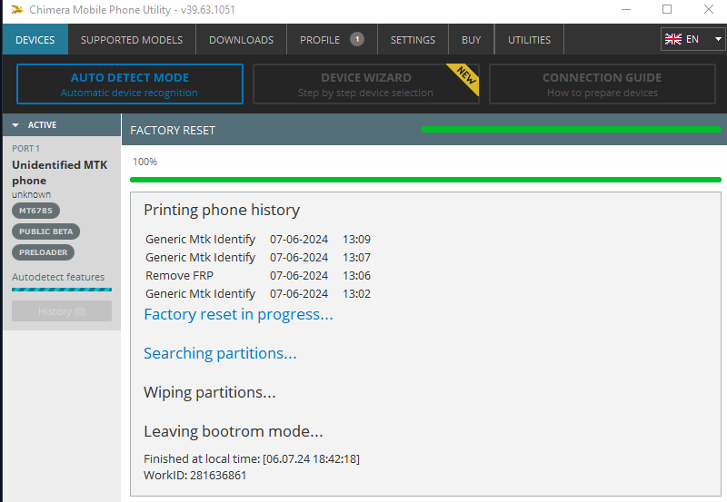Image resolution: width=727 pixels, height=502 pixels.
Task: Click Wiping partitions text
Action: click(210, 392)
